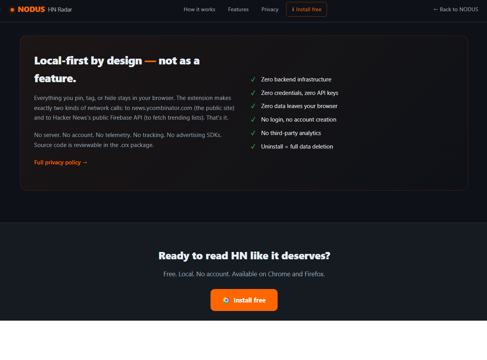Click checkmark beside No login, no account creation
The width and height of the screenshot is (487, 360).
click(x=253, y=120)
